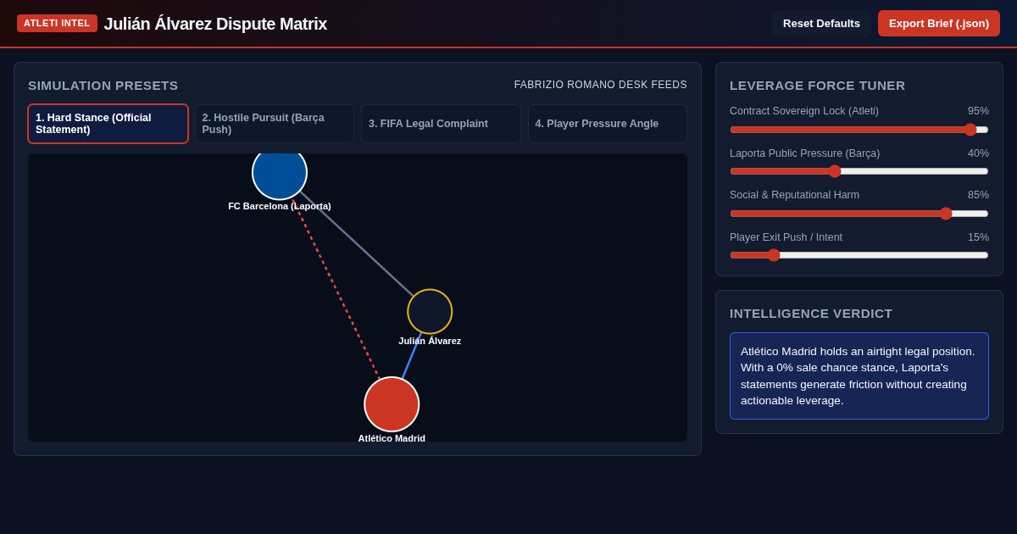
Task: Click the 95% Contract Sovereign Lock value
Action: pos(978,111)
